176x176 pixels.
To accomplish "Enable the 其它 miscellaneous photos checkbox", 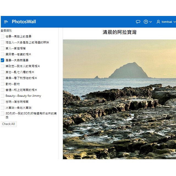I will pos(2,72).
